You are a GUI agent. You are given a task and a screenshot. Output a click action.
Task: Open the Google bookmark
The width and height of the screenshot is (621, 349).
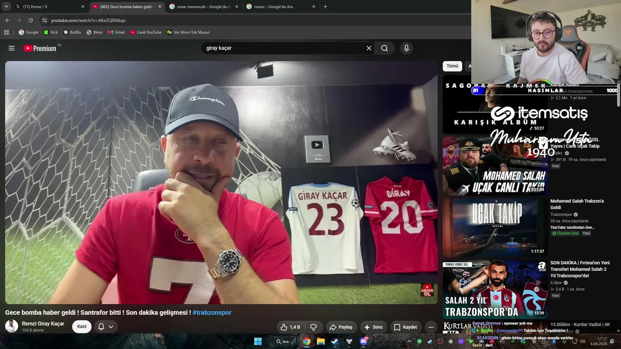(28, 32)
